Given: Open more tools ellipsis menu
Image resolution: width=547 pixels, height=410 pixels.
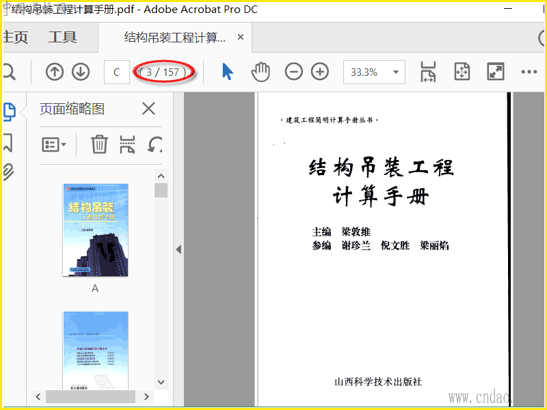Looking at the screenshot, I should [x=529, y=72].
